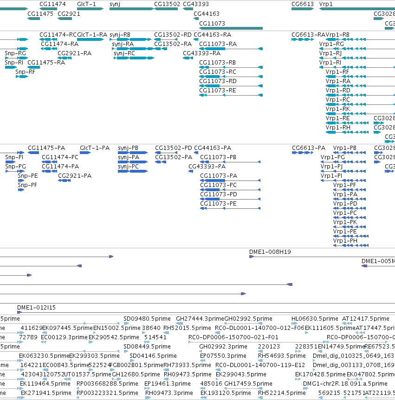Select transcript CG11474-RA
Screen dimensions: 395x400
pos(49,49)
